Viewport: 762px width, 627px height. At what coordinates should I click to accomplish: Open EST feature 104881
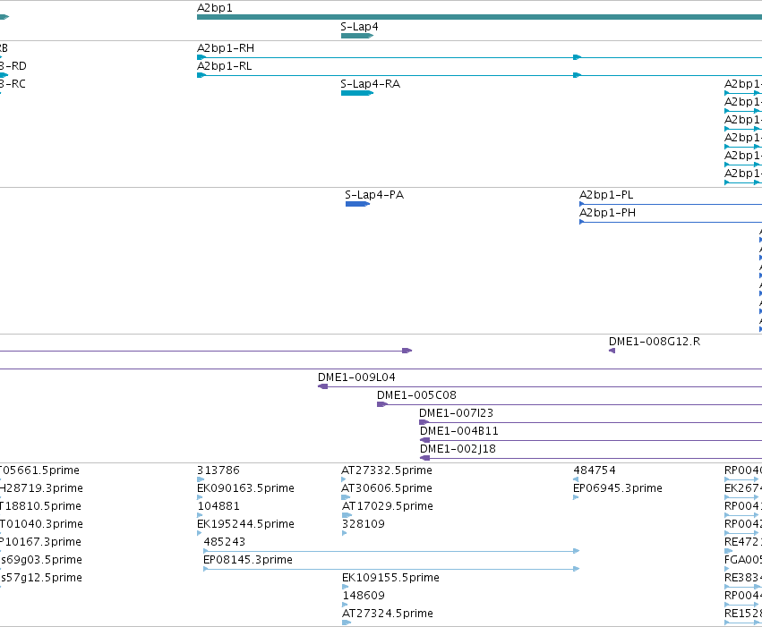click(x=218, y=506)
